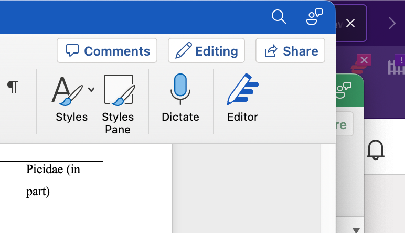The width and height of the screenshot is (405, 233).
Task: Click the Share button
Action: point(290,51)
